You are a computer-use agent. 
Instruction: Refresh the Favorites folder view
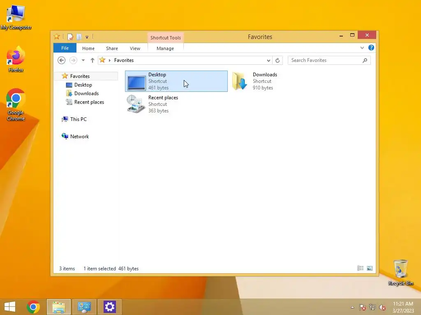coord(278,61)
